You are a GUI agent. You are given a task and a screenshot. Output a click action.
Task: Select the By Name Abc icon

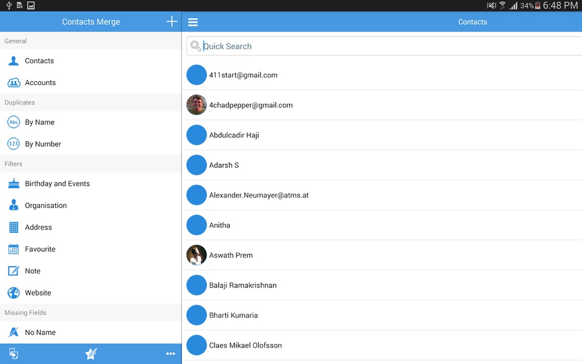(13, 122)
